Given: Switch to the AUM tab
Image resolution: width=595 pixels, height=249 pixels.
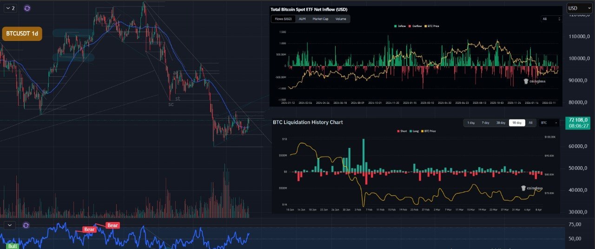Looking at the screenshot, I should click(302, 19).
